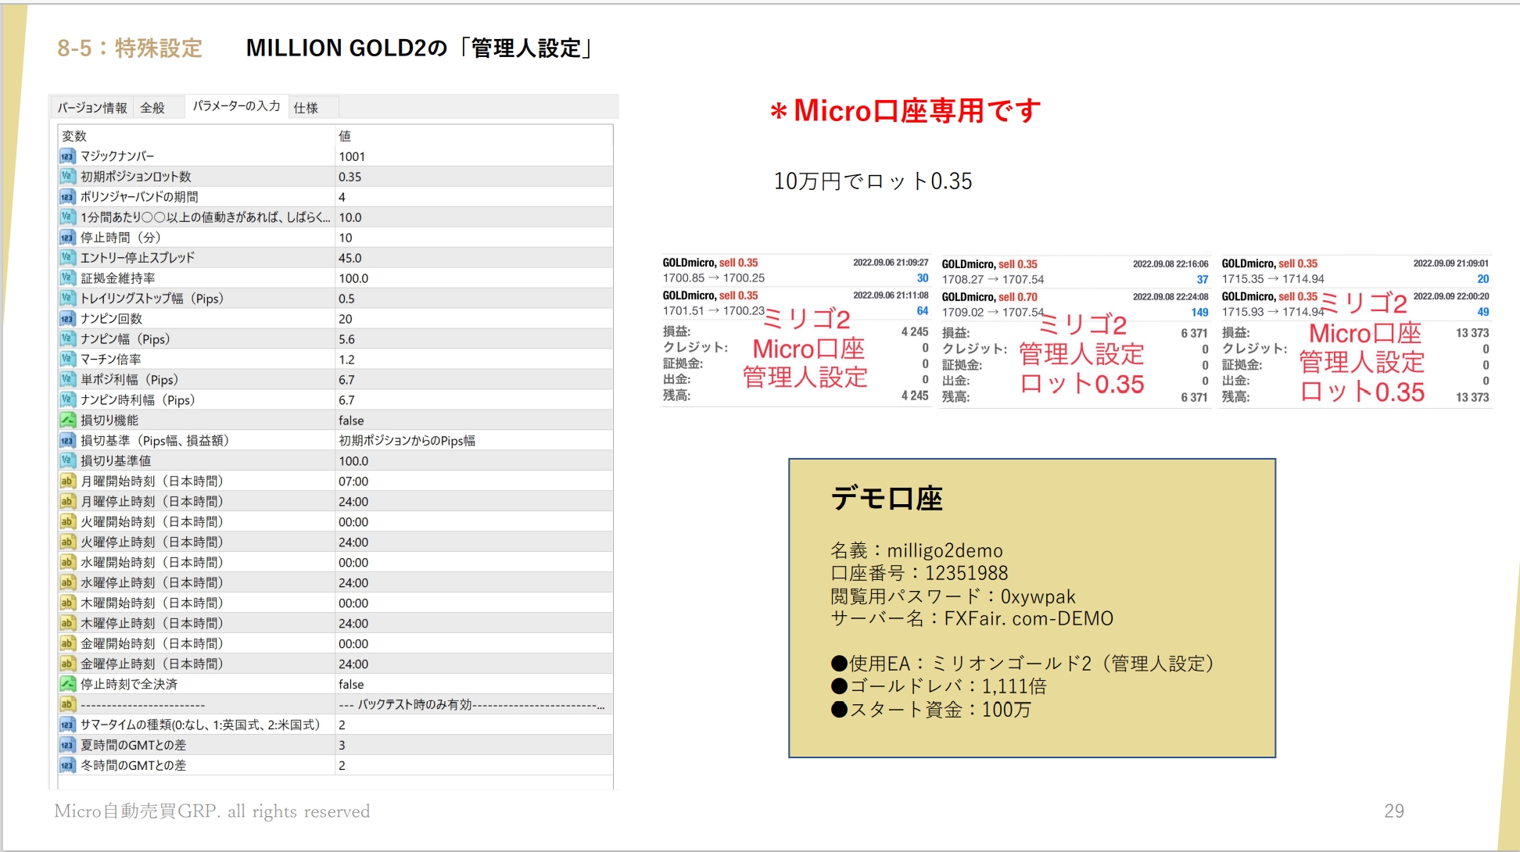Click the integer icon beside マジックナンバー
The height and width of the screenshot is (852, 1520).
67,156
